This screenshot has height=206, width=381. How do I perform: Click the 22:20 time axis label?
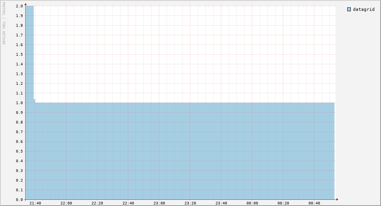[x=97, y=203]
